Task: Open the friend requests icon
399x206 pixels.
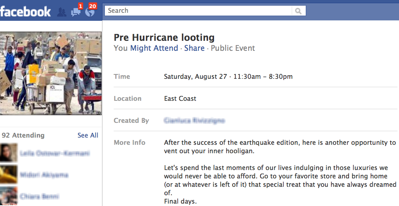Action: click(x=62, y=12)
